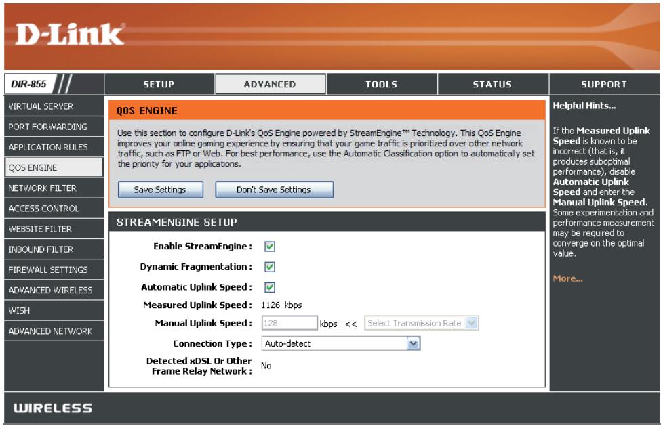
Task: Toggle Enable StreamEngine checkbox
Action: pos(270,247)
